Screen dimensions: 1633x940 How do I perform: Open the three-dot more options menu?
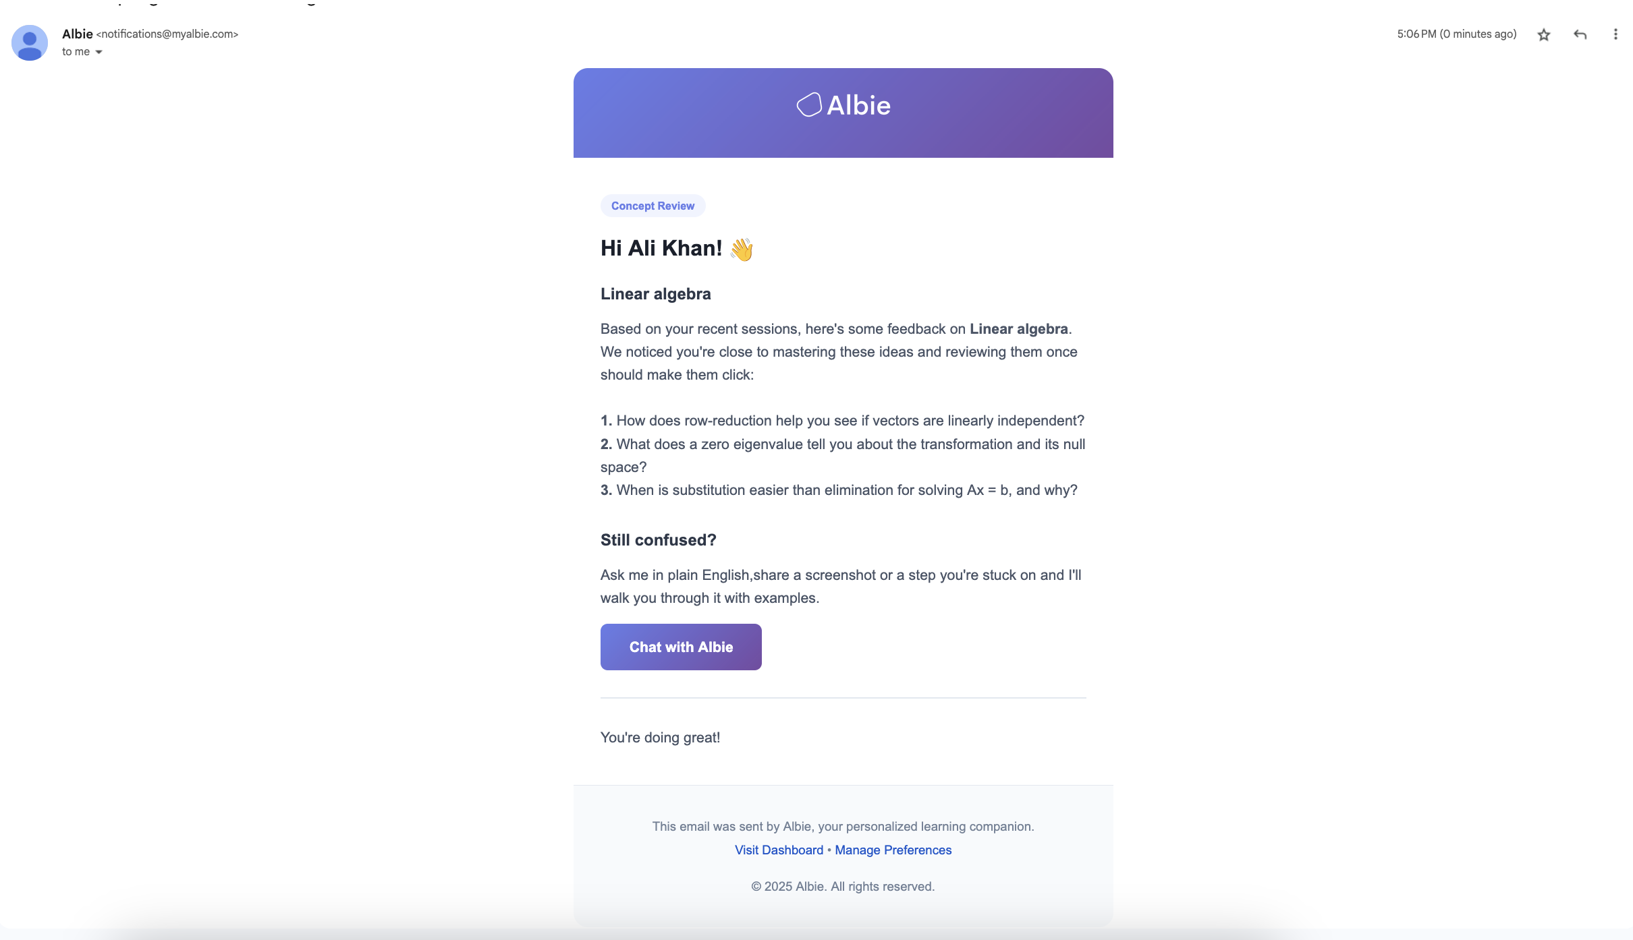point(1615,34)
